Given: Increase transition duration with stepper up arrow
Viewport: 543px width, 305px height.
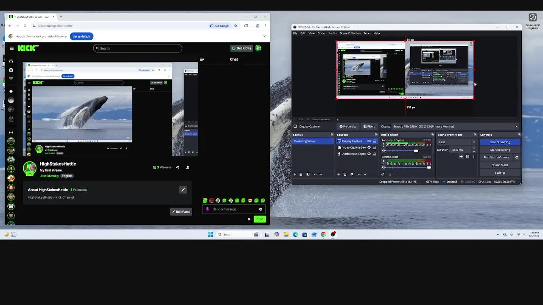Looking at the screenshot, I should click(x=474, y=149).
